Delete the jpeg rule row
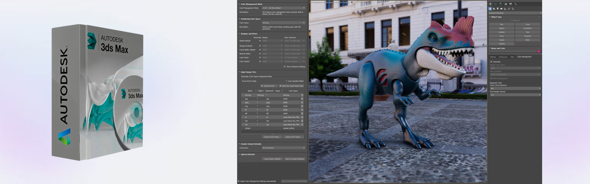Image resolution: width=590 pixels, height=184 pixels. point(302,102)
